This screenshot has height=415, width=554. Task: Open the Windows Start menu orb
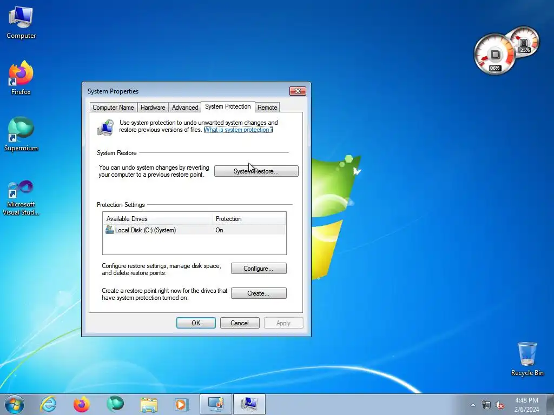click(15, 404)
